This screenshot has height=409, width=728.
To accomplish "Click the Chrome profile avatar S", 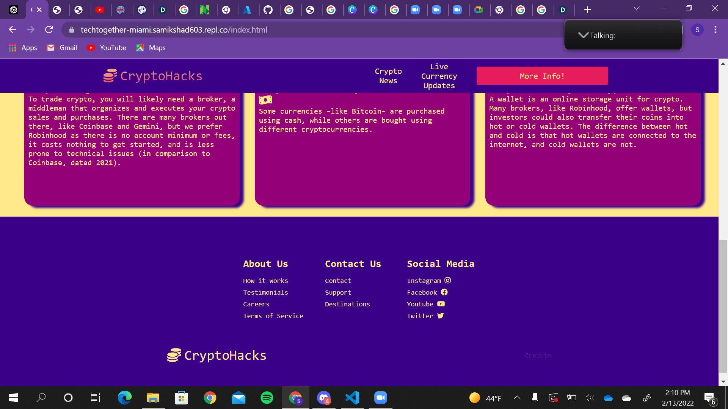I will coord(697,30).
